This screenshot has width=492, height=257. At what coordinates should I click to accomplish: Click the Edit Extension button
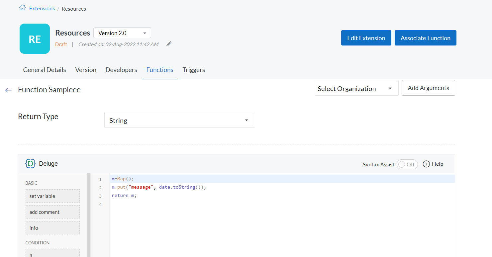[x=366, y=38]
